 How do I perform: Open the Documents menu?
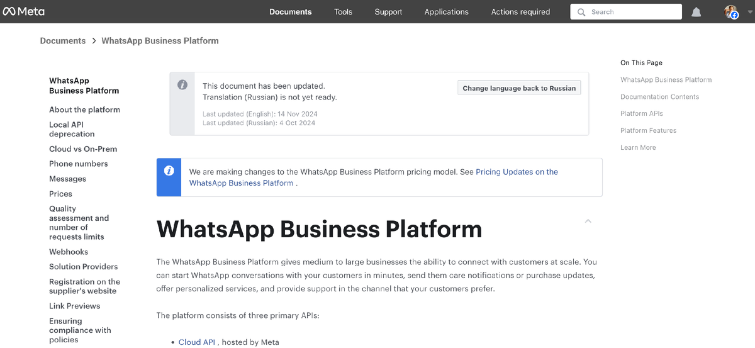291,12
